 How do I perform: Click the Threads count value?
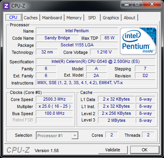pos(148,135)
